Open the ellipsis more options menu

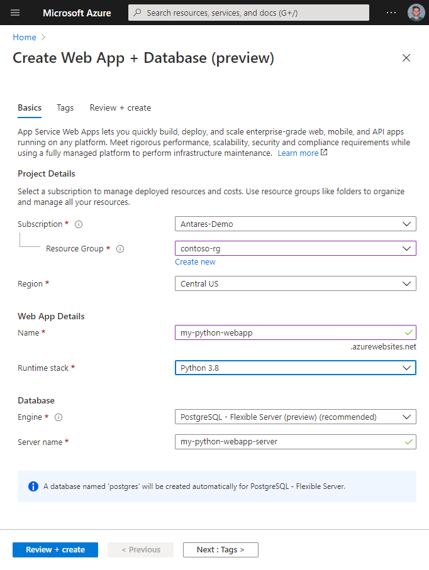click(391, 13)
